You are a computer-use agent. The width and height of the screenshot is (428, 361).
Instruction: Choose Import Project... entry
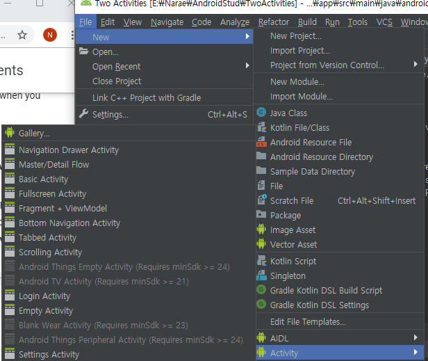[x=338, y=51]
